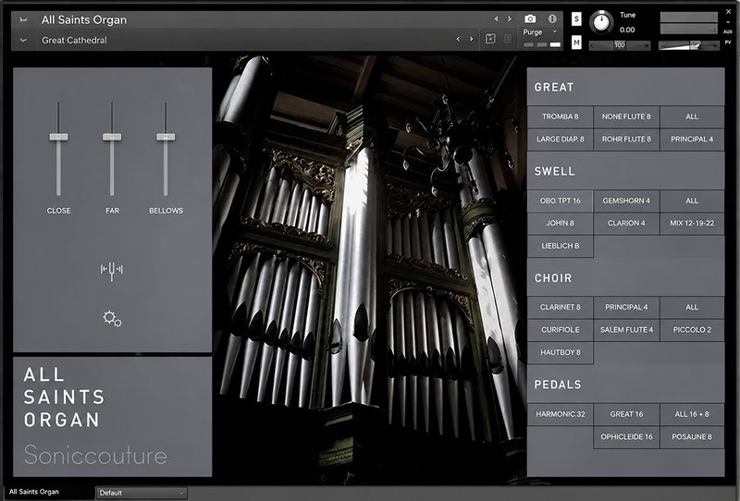Open the camera snapshot view
740x501 pixels.
point(530,18)
